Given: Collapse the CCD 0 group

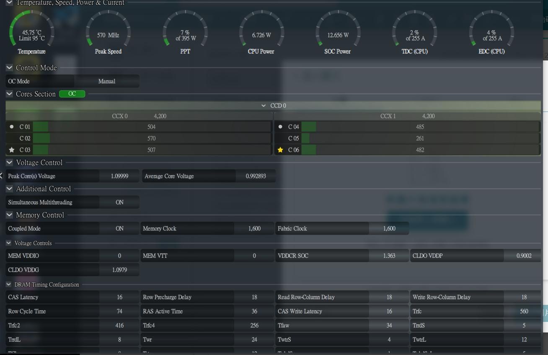Looking at the screenshot, I should (264, 106).
